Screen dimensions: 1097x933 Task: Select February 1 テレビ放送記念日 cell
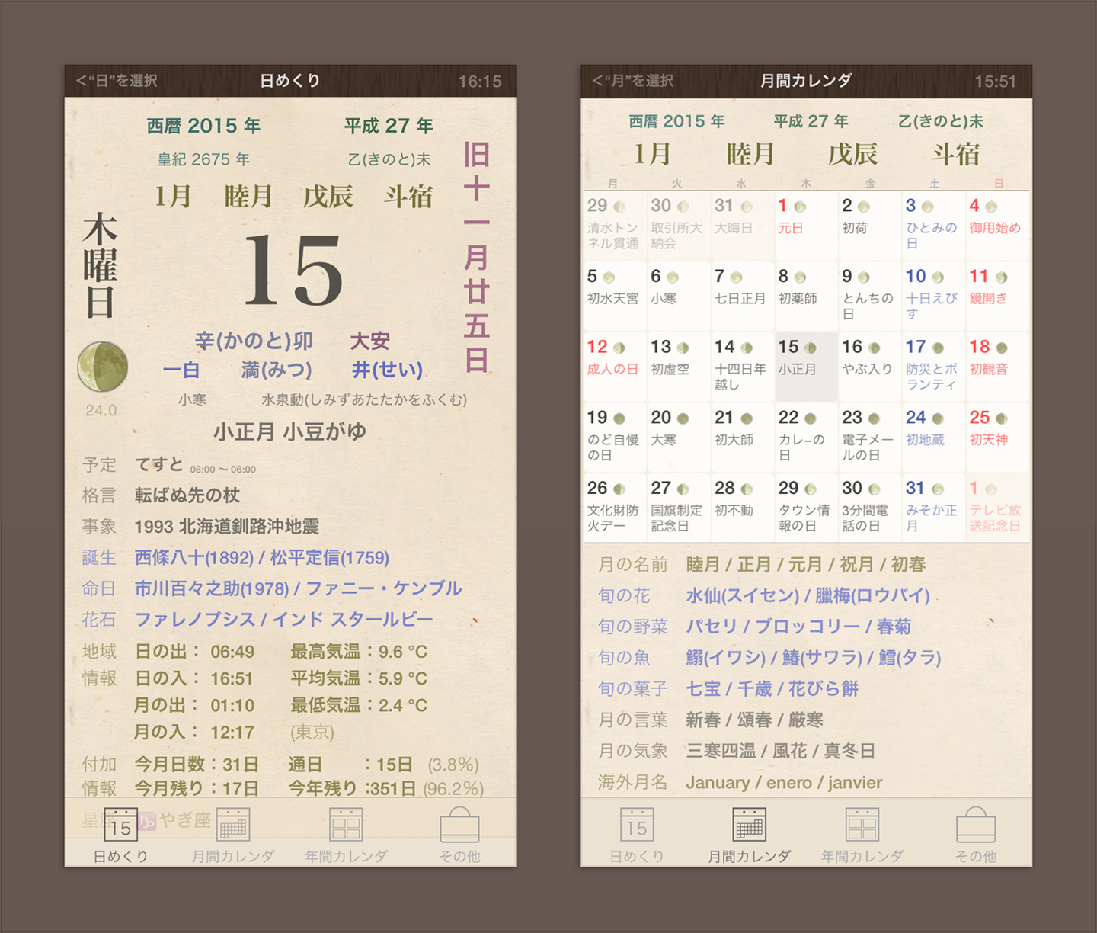point(997,508)
